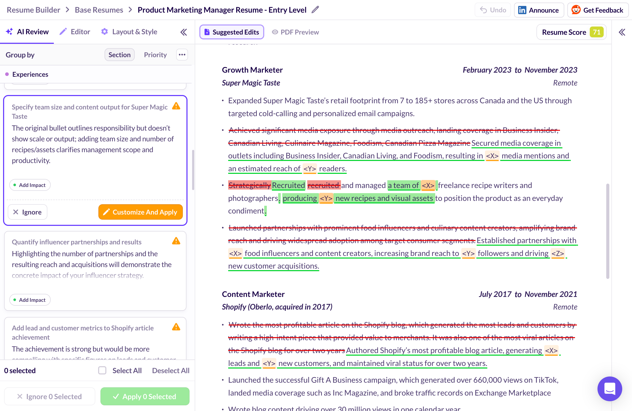
Task: Ignore the Super Magic Taste suggestion
Action: click(x=27, y=212)
